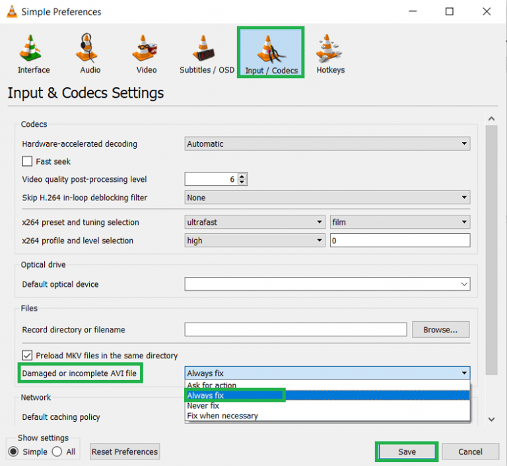
Task: Maximize the Simple Preferences window
Action: tap(450, 12)
